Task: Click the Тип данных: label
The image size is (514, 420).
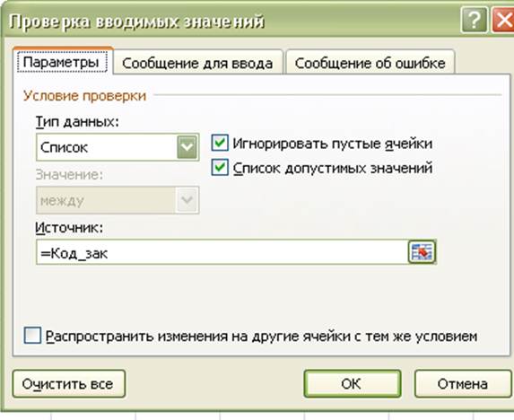Action: 77,122
